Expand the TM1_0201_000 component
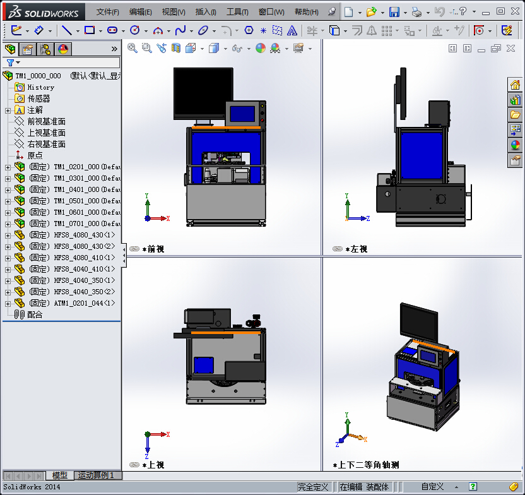This screenshot has height=495, width=525. pos(8,167)
